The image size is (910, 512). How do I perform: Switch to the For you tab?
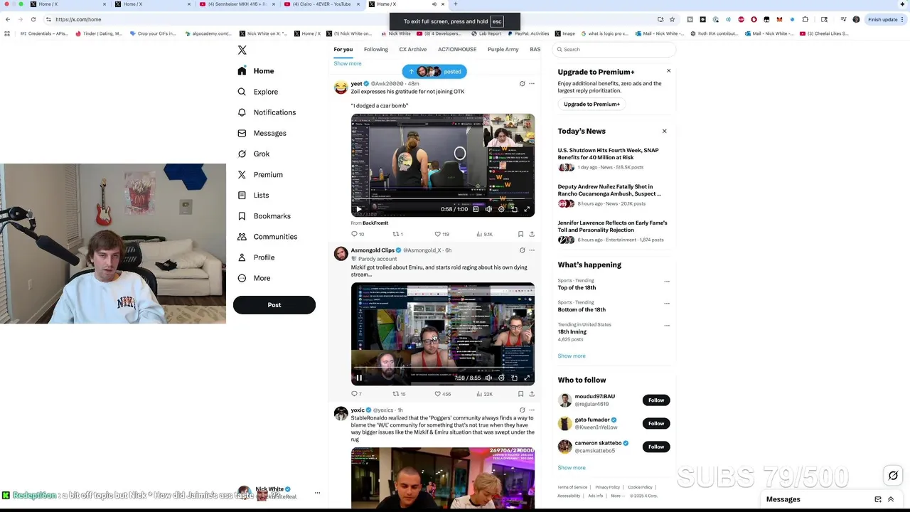tap(343, 49)
